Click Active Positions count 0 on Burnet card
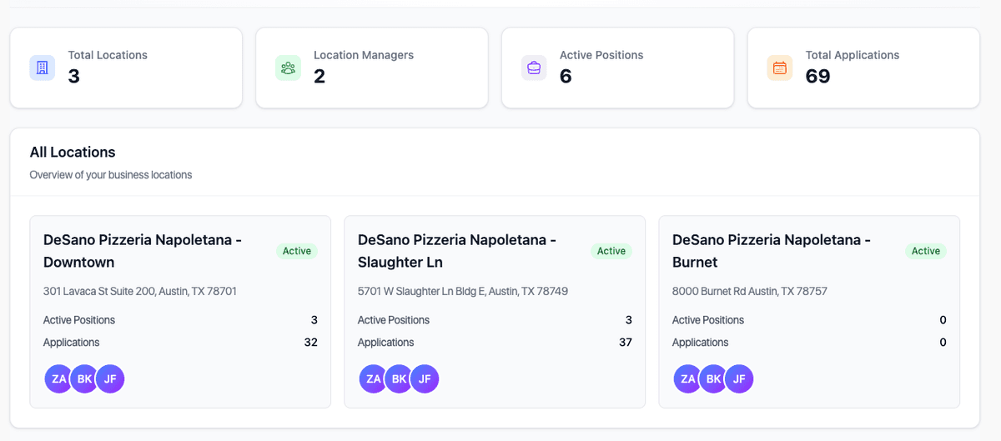This screenshot has height=441, width=1001. pos(943,320)
